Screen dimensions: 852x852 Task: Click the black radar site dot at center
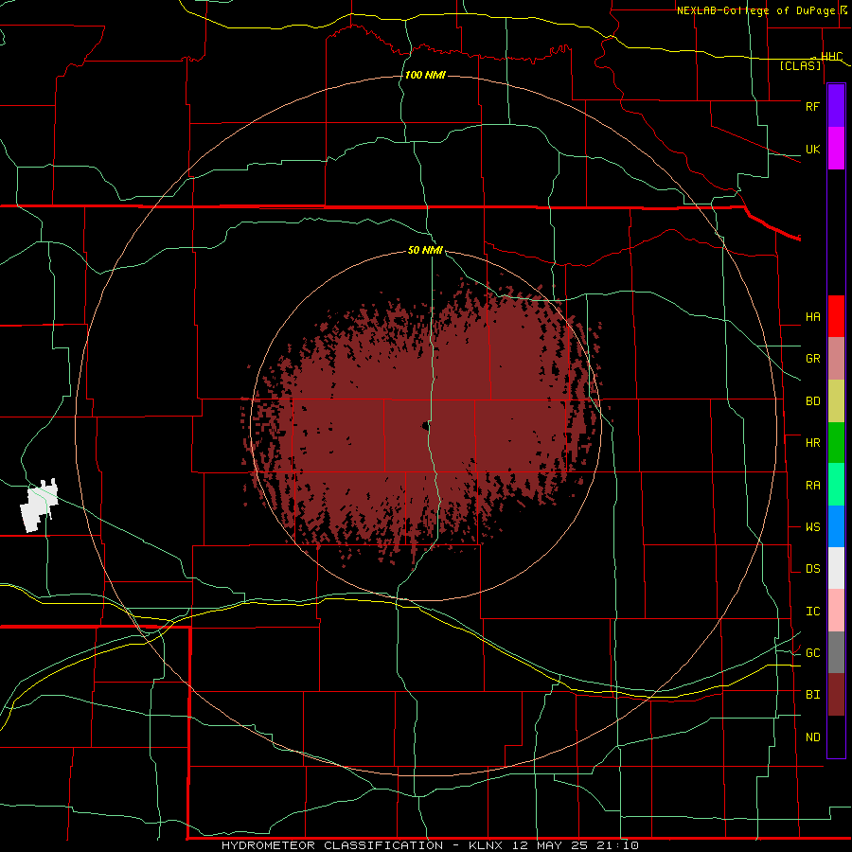[x=425, y=427]
